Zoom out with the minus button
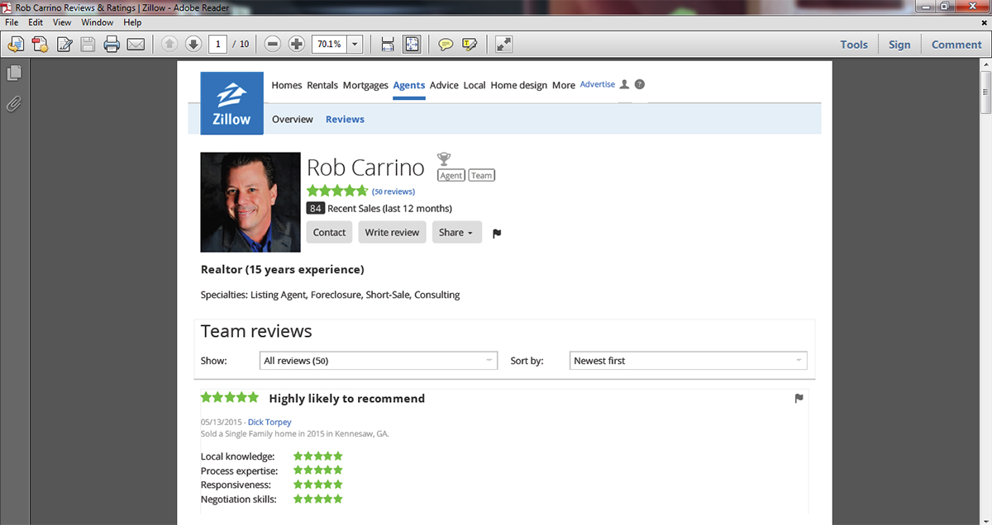This screenshot has width=992, height=525. pos(273,45)
